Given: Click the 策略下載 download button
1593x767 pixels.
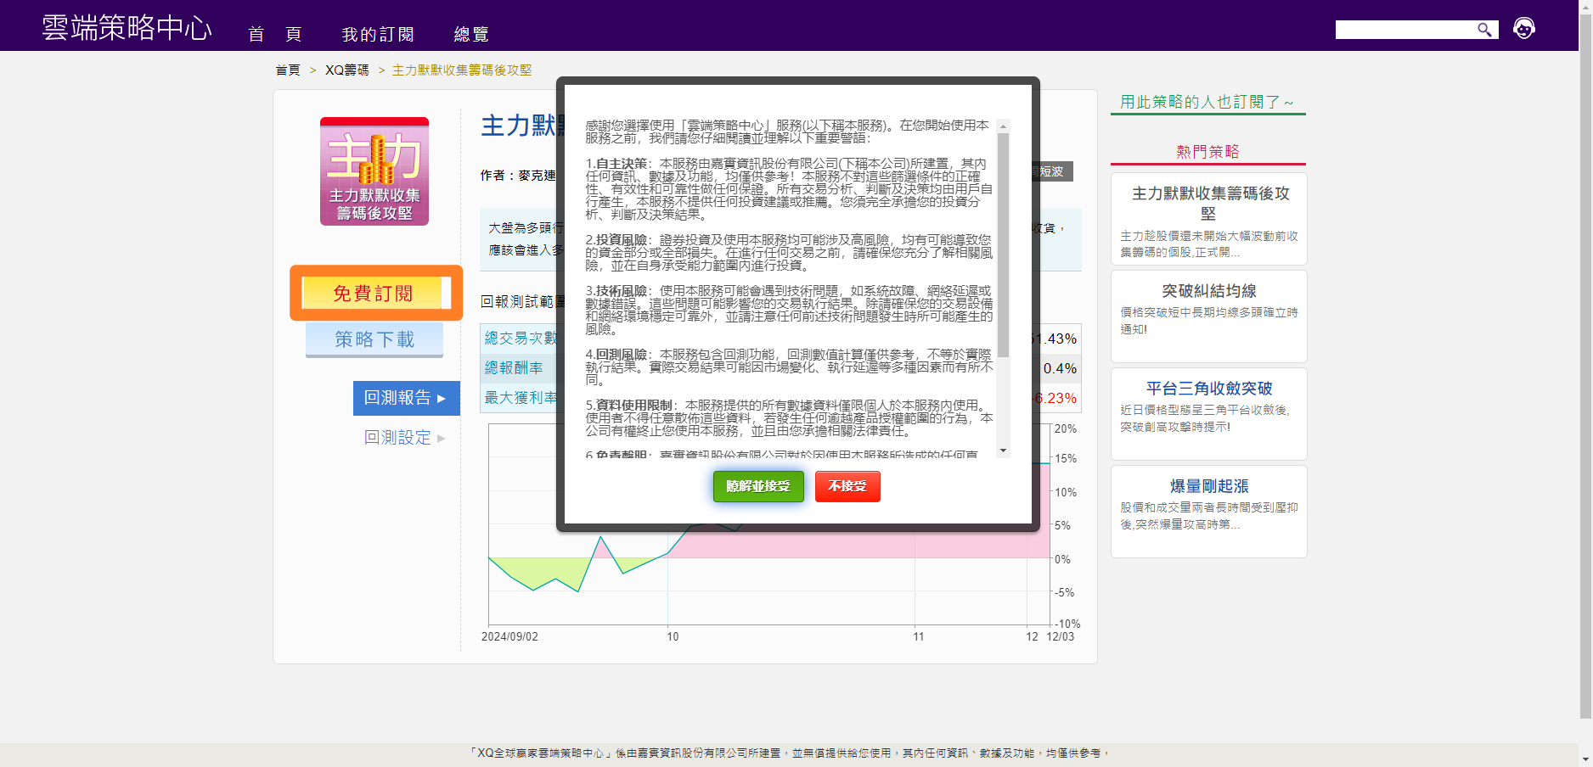Looking at the screenshot, I should (374, 339).
